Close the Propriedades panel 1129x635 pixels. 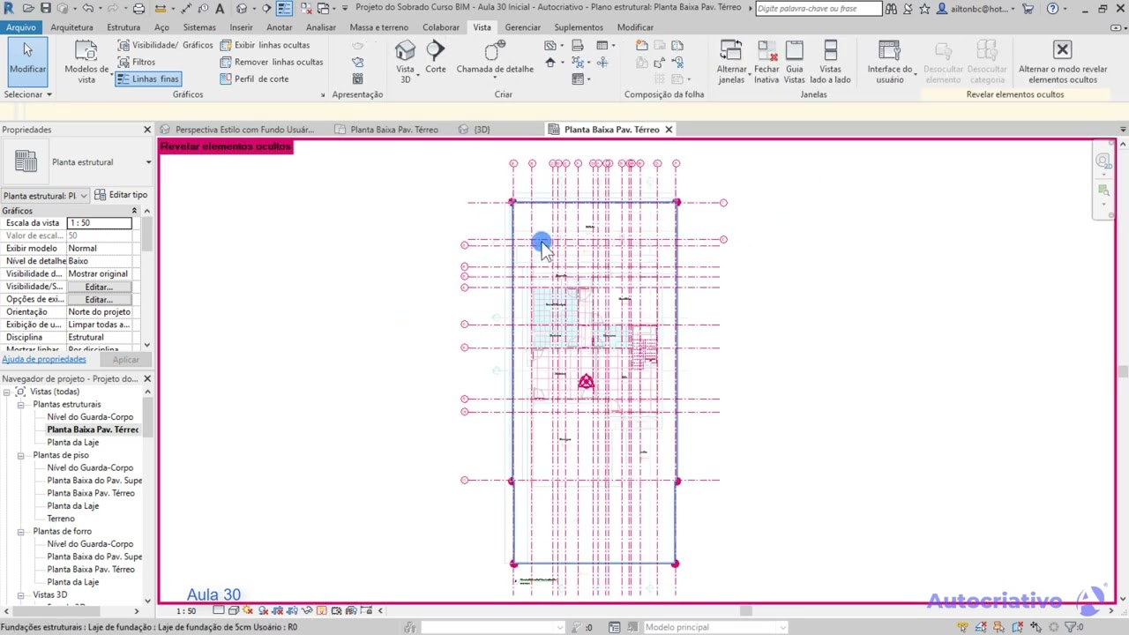click(147, 130)
